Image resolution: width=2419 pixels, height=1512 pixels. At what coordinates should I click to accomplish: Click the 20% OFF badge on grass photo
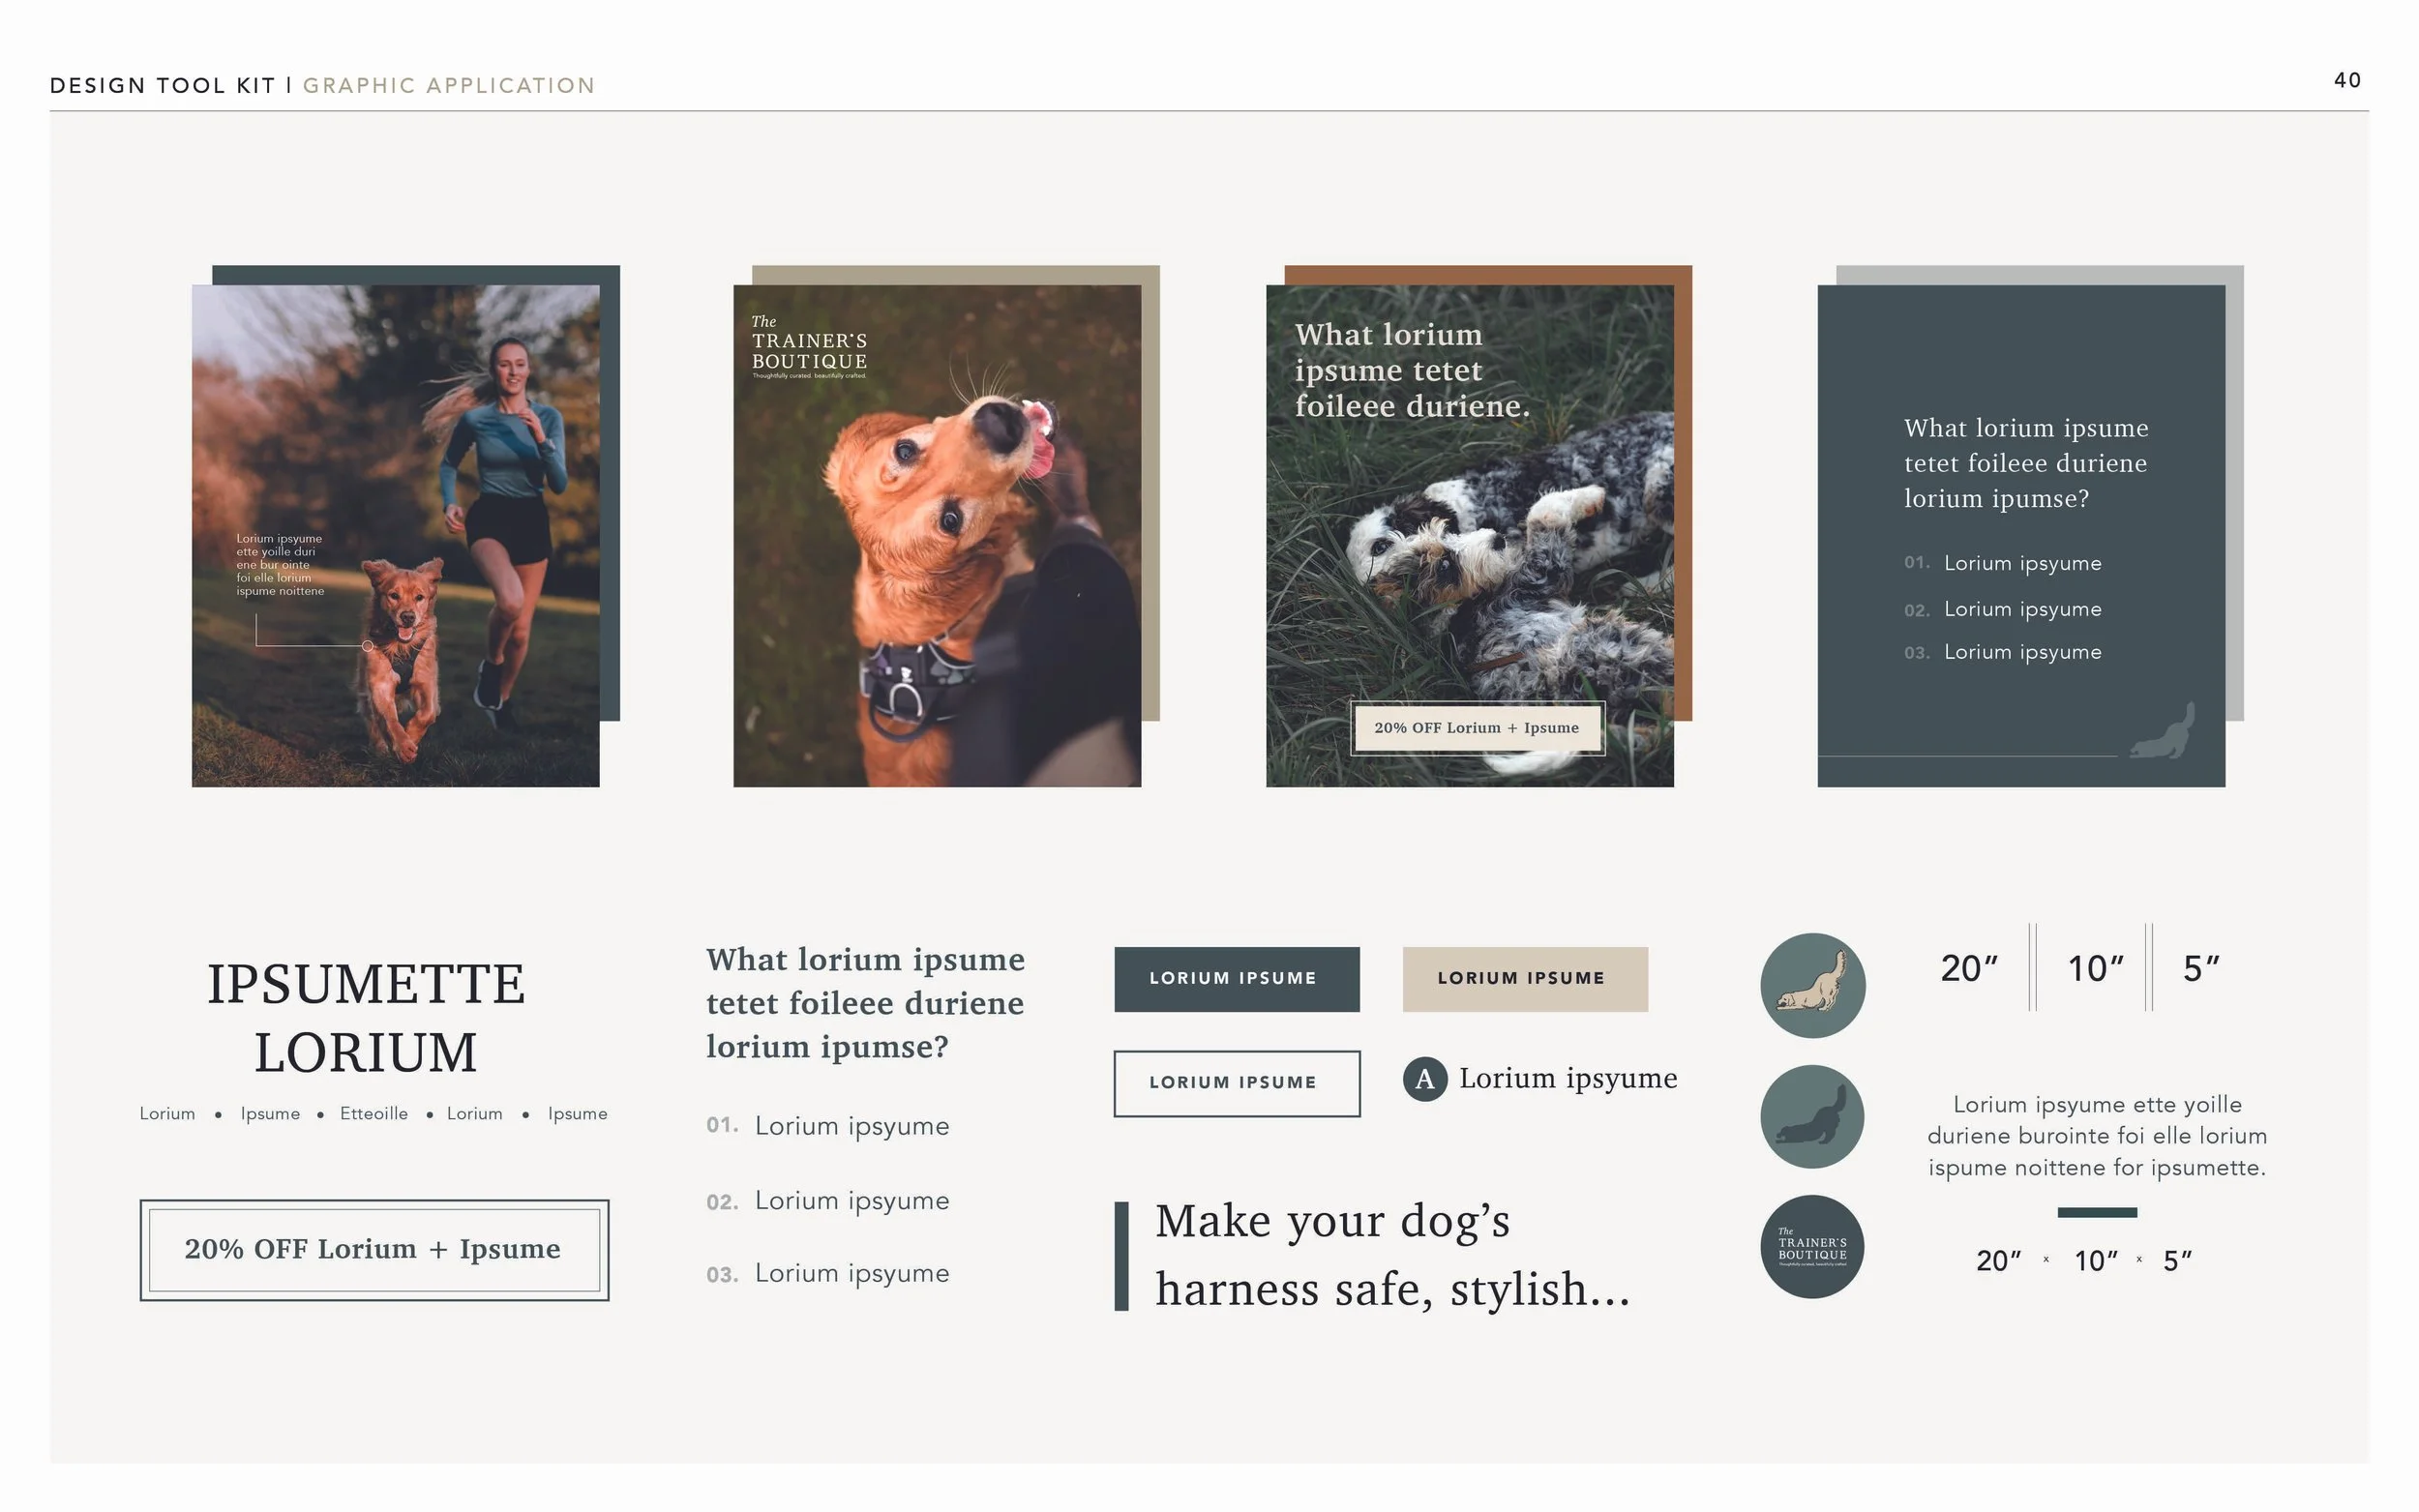click(x=1476, y=728)
